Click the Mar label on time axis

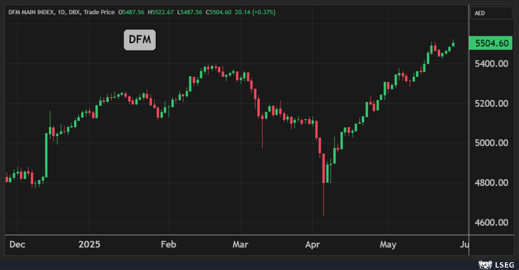[240, 244]
